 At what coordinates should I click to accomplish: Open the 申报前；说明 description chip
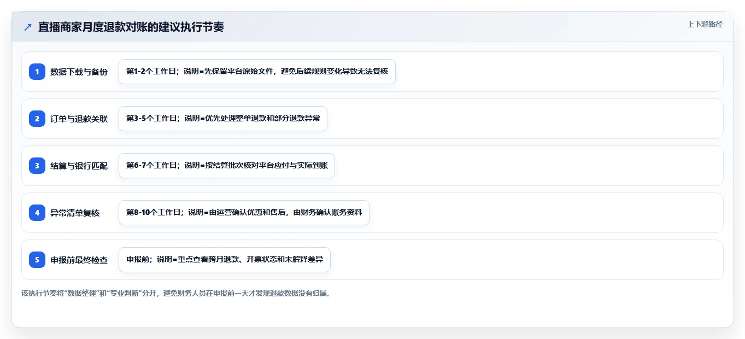pos(225,260)
